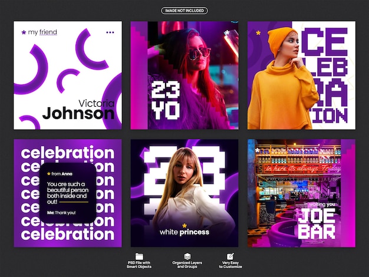Click the Organized Layers stack icon
Image resolution: width=369 pixels, height=277 pixels.
pyautogui.click(x=187, y=256)
